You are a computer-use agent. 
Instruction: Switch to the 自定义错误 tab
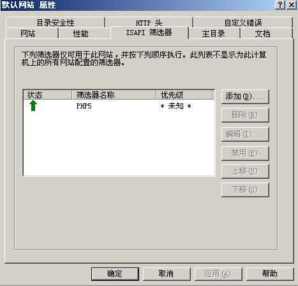(243, 22)
